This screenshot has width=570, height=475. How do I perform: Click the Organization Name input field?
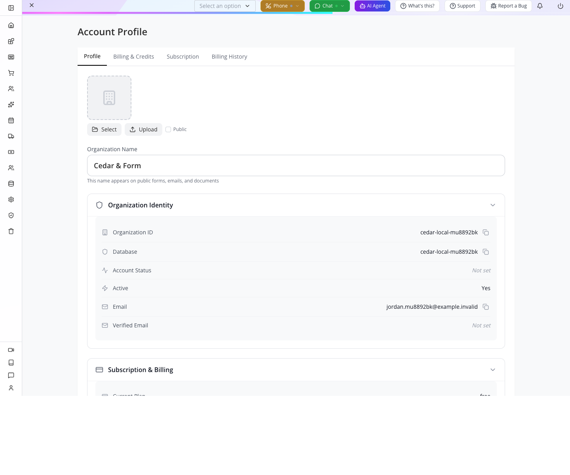click(296, 165)
